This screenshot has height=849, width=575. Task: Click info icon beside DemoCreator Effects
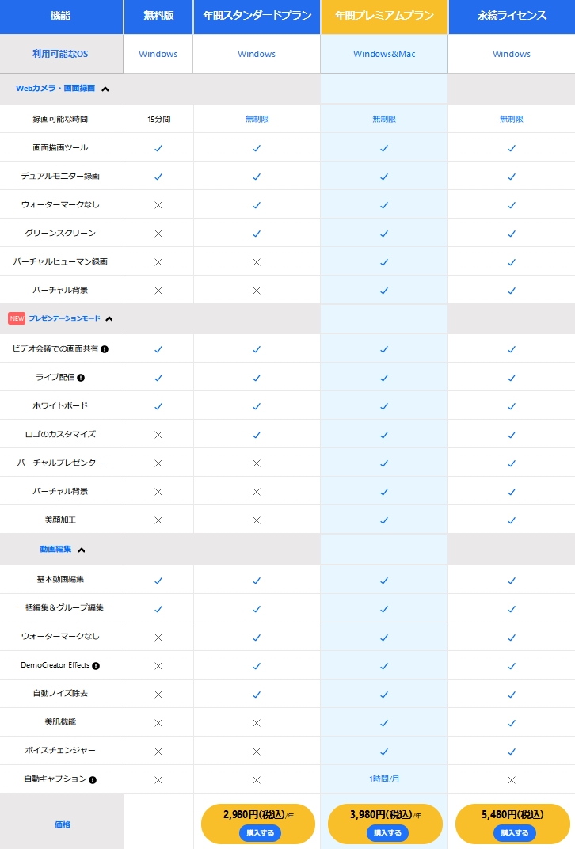click(96, 666)
